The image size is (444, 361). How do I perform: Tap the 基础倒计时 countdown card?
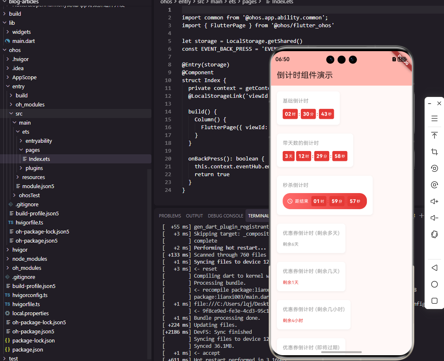308,108
